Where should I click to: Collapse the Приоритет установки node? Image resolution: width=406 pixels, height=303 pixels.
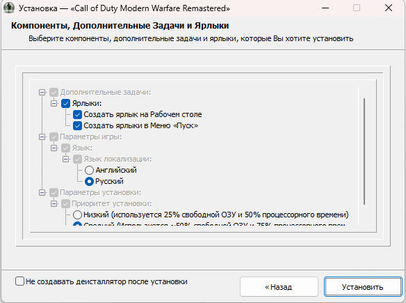coord(54,204)
